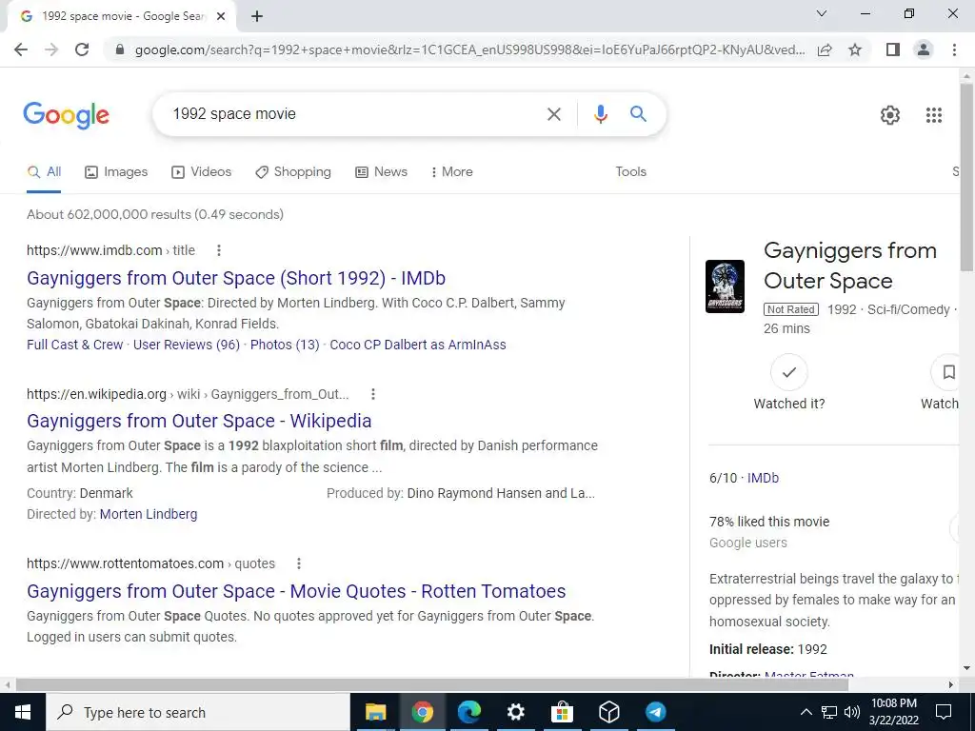Image resolution: width=975 pixels, height=731 pixels.
Task: Open the taskbar clock and date
Action: pyautogui.click(x=893, y=712)
